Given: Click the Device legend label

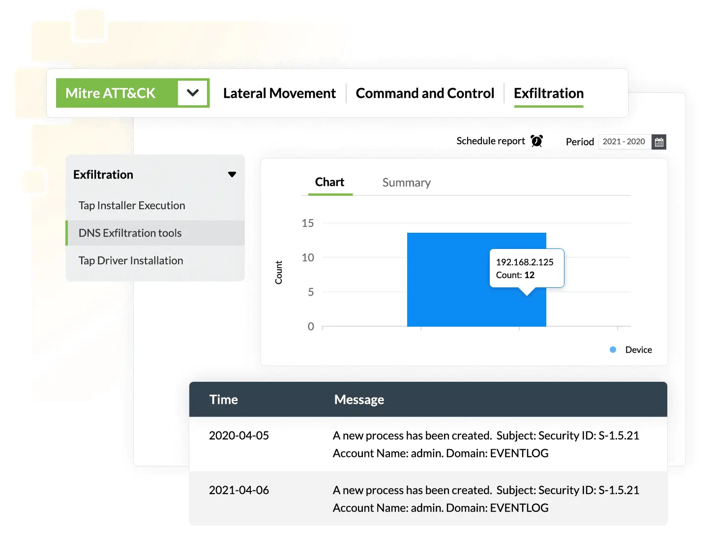Looking at the screenshot, I should pyautogui.click(x=639, y=350).
